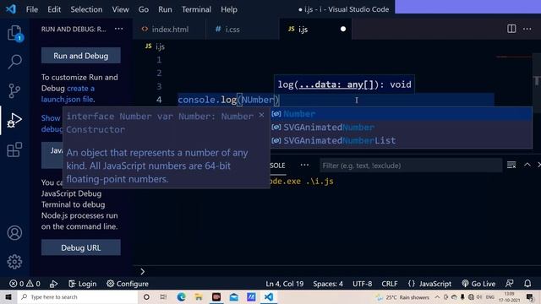Open the Help menu
This screenshot has width=541, height=304.
click(229, 9)
